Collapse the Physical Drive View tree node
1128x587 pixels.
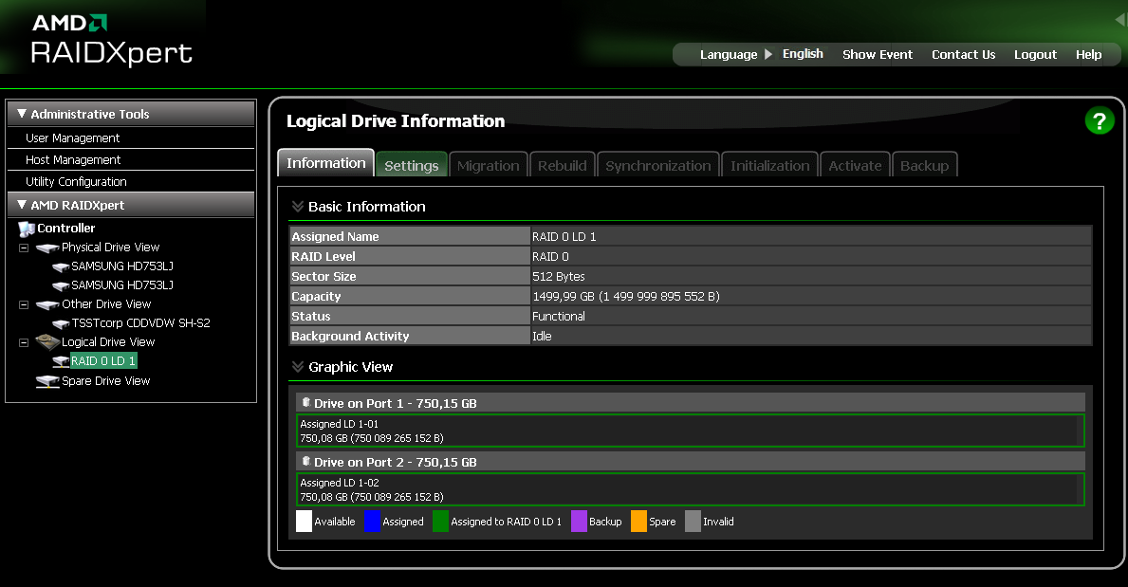(24, 248)
